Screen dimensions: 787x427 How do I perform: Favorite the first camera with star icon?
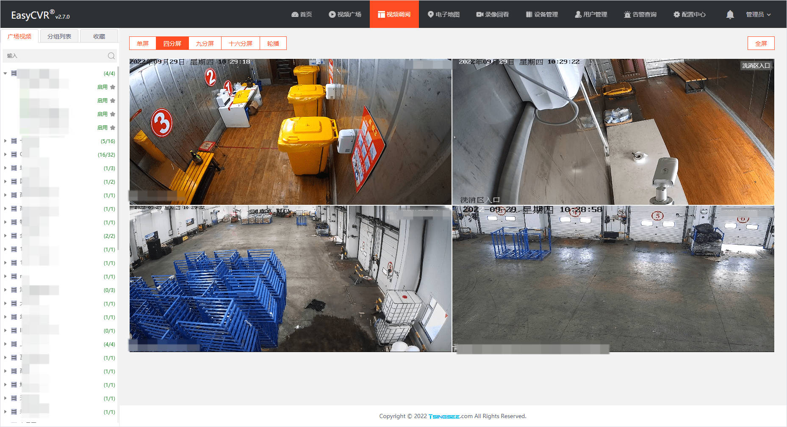coord(113,87)
